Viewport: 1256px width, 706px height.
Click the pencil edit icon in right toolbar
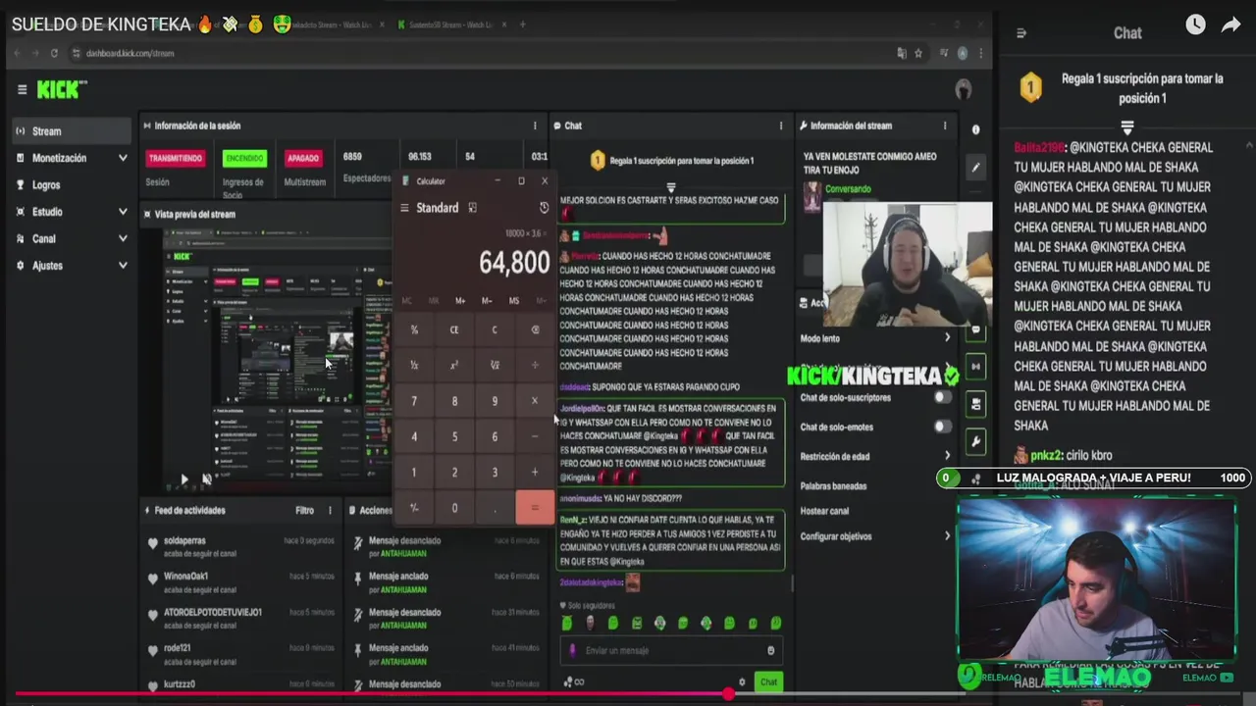coord(975,168)
